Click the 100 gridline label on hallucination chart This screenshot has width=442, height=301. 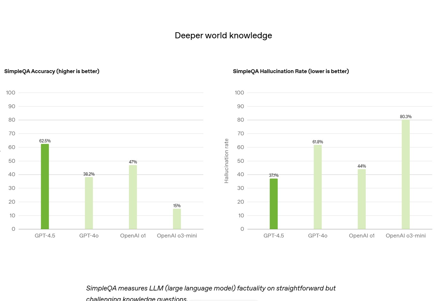coord(239,93)
